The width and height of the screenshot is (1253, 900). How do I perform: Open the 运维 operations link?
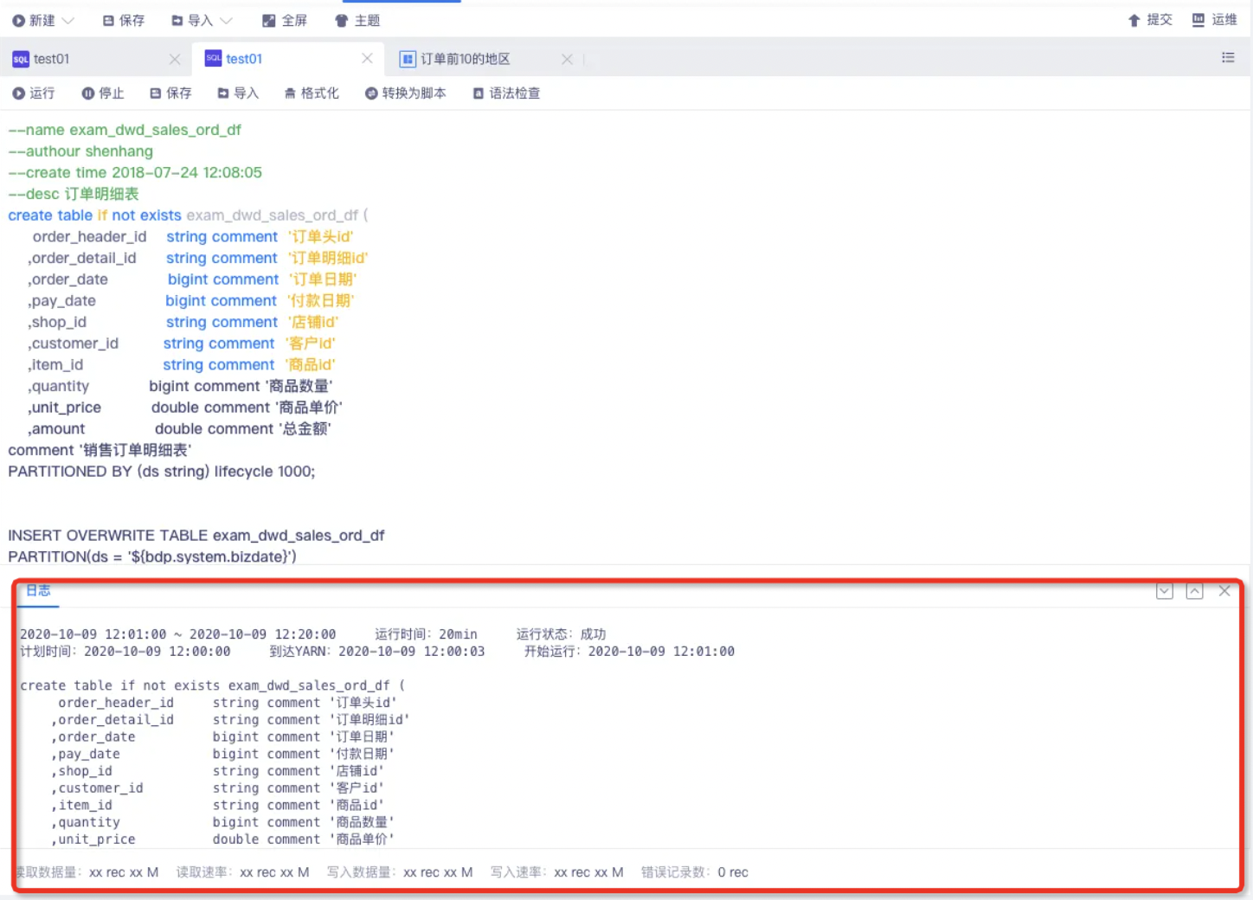(x=1215, y=20)
